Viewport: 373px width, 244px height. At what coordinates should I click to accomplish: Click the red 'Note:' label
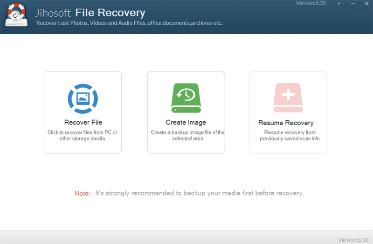pyautogui.click(x=83, y=193)
